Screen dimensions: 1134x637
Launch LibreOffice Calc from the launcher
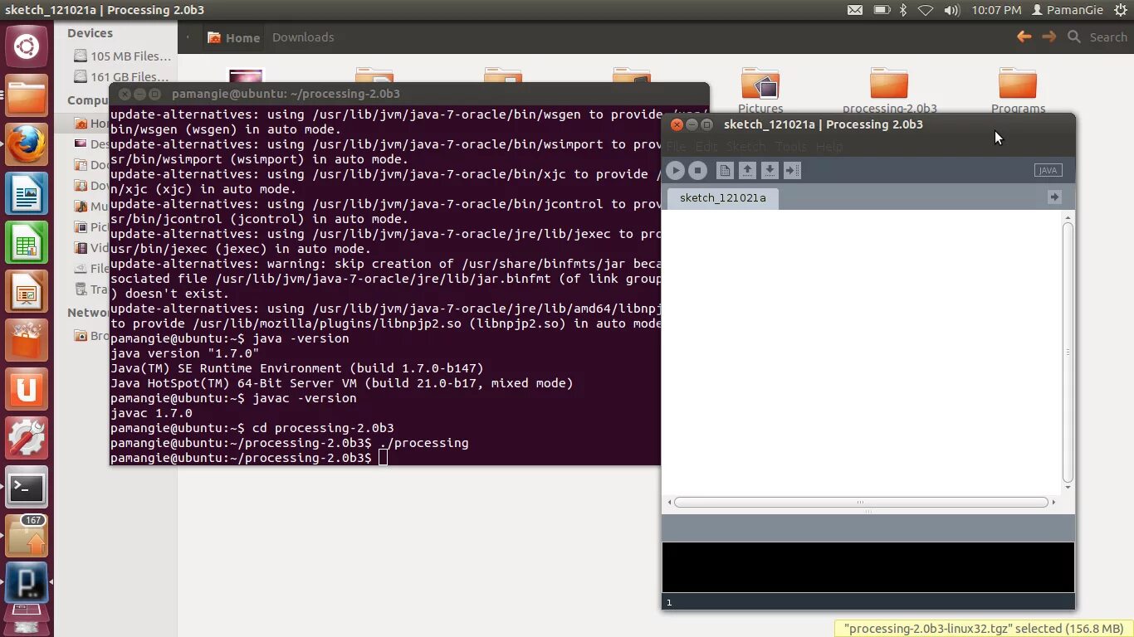(27, 243)
